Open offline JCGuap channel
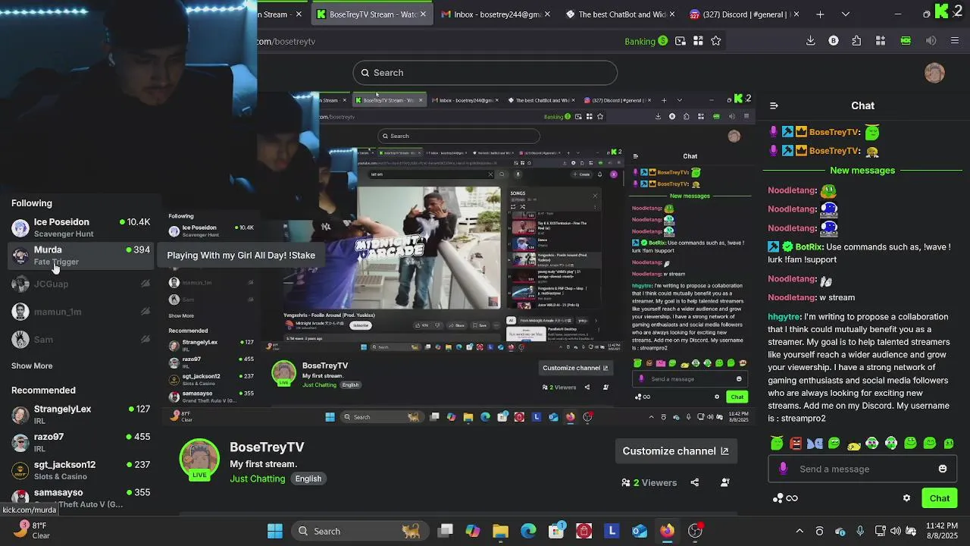Image resolution: width=970 pixels, height=546 pixels. click(x=80, y=284)
